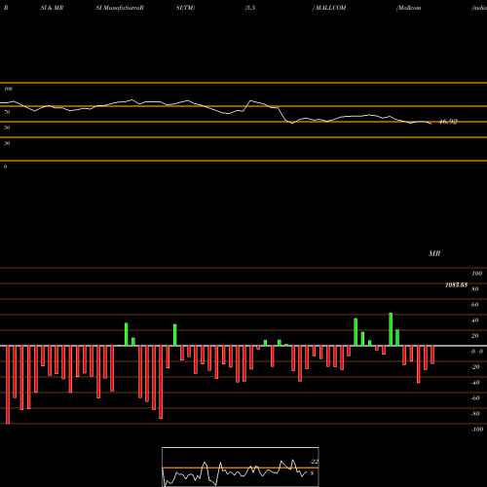The width and height of the screenshot is (487, 487).
Task: Click the MR panel title label
Action: [x=434, y=253]
